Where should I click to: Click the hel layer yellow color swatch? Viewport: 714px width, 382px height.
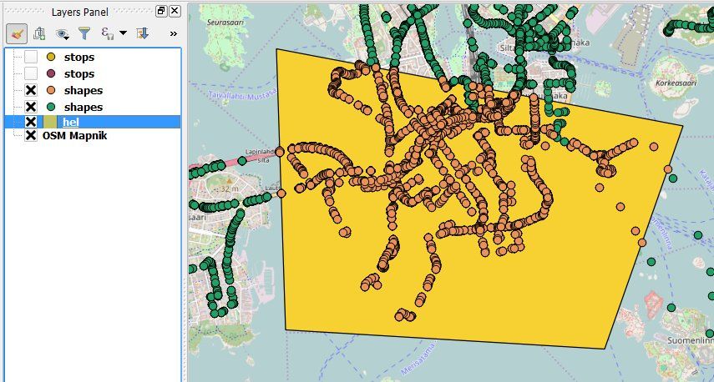pyautogui.click(x=50, y=122)
